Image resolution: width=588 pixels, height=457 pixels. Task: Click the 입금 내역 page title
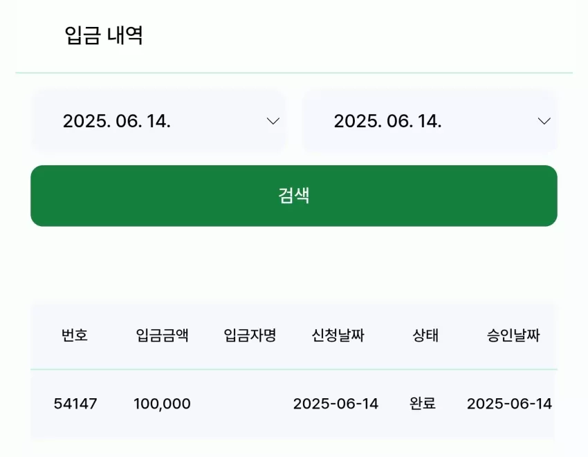104,36
